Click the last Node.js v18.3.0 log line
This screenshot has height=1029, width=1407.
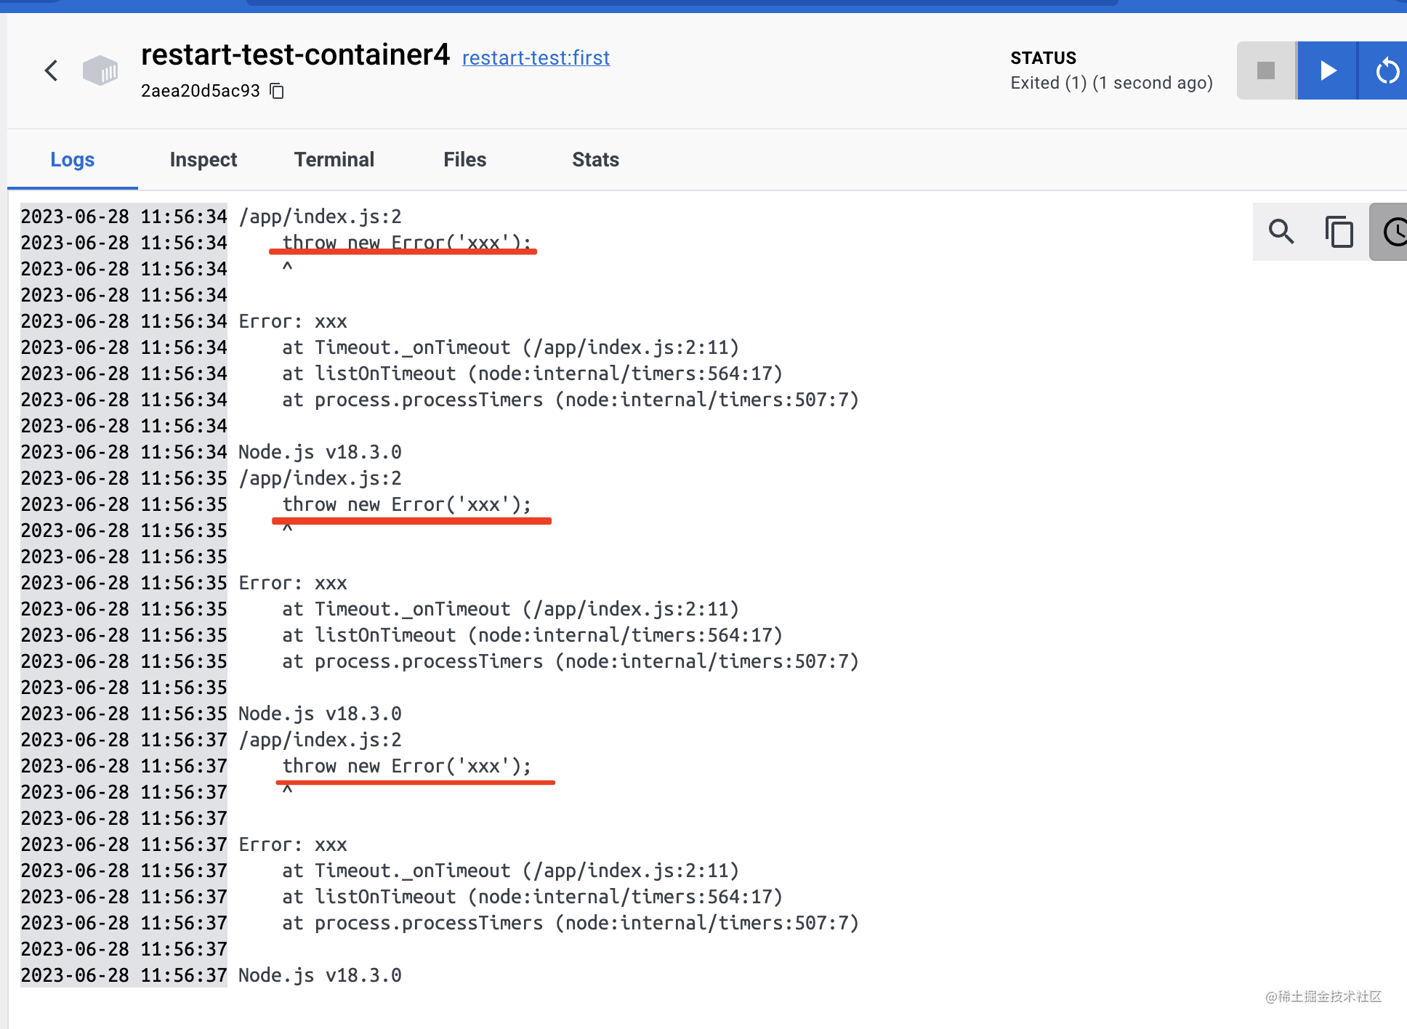point(320,975)
